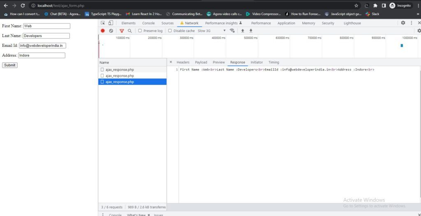
Task: Open DevTools settings gear
Action: 403,23
